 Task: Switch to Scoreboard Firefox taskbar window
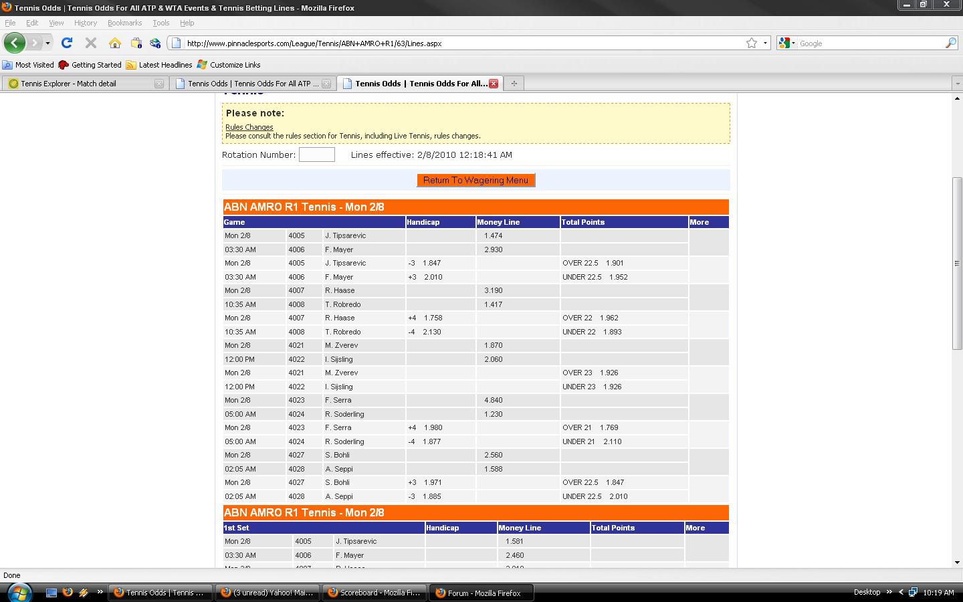[374, 593]
